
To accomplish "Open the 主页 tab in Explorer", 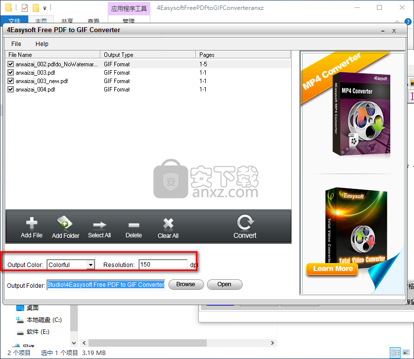I will (41, 20).
